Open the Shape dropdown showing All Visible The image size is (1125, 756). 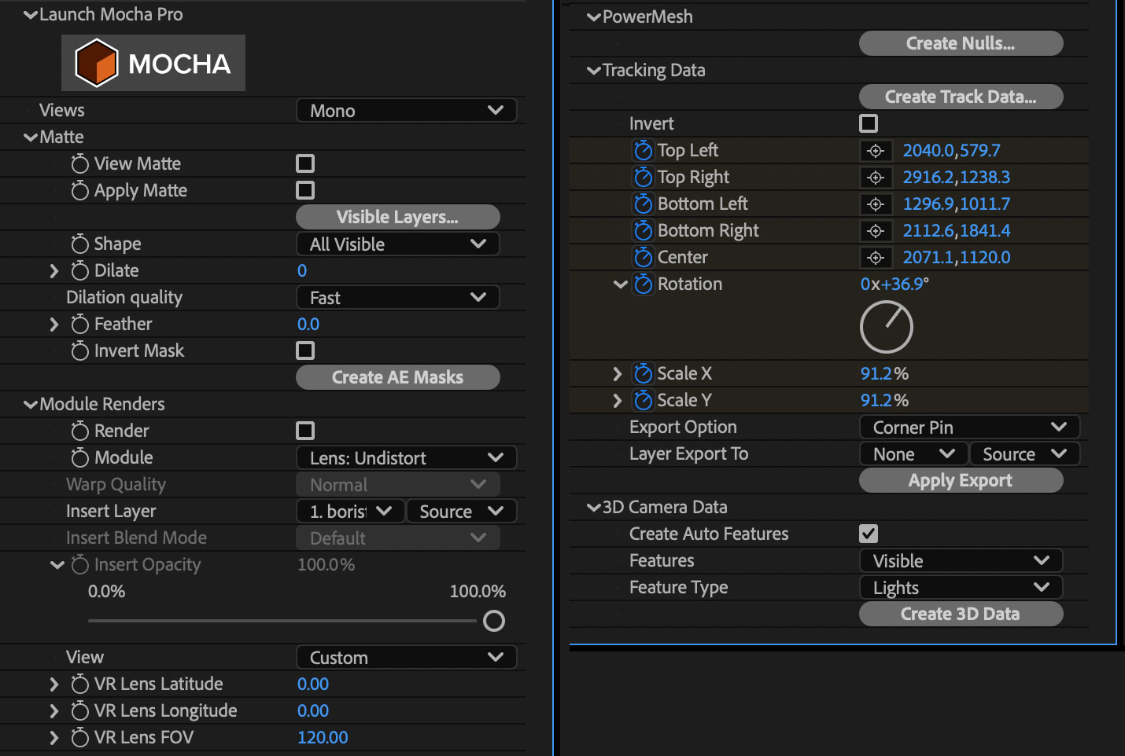point(398,244)
